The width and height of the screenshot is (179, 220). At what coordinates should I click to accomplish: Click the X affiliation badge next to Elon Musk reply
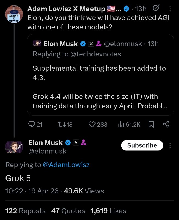click(x=76, y=142)
